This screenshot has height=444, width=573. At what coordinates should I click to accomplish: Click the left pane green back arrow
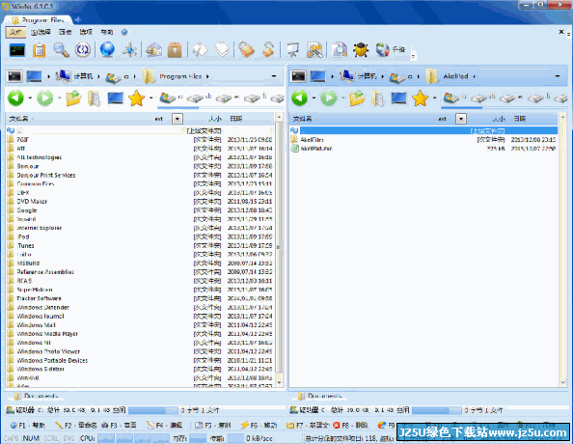pos(15,98)
